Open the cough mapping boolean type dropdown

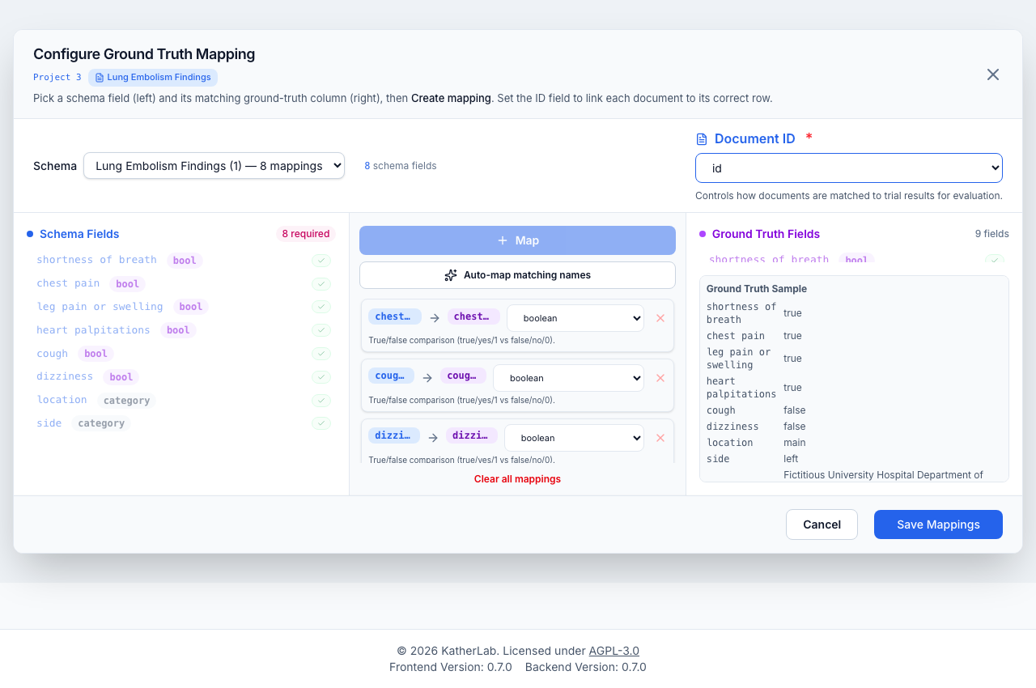(568, 378)
